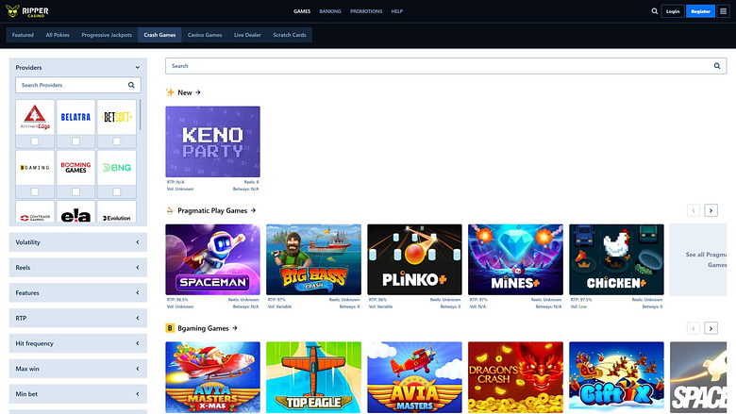
Task: Click the Booming Games provider logo
Action: [75, 168]
